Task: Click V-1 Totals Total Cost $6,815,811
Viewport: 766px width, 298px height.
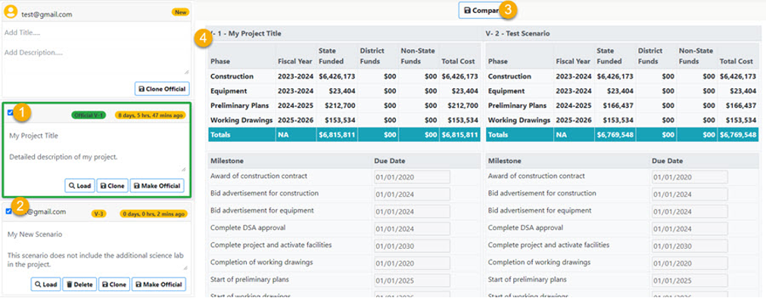Action: tap(459, 135)
